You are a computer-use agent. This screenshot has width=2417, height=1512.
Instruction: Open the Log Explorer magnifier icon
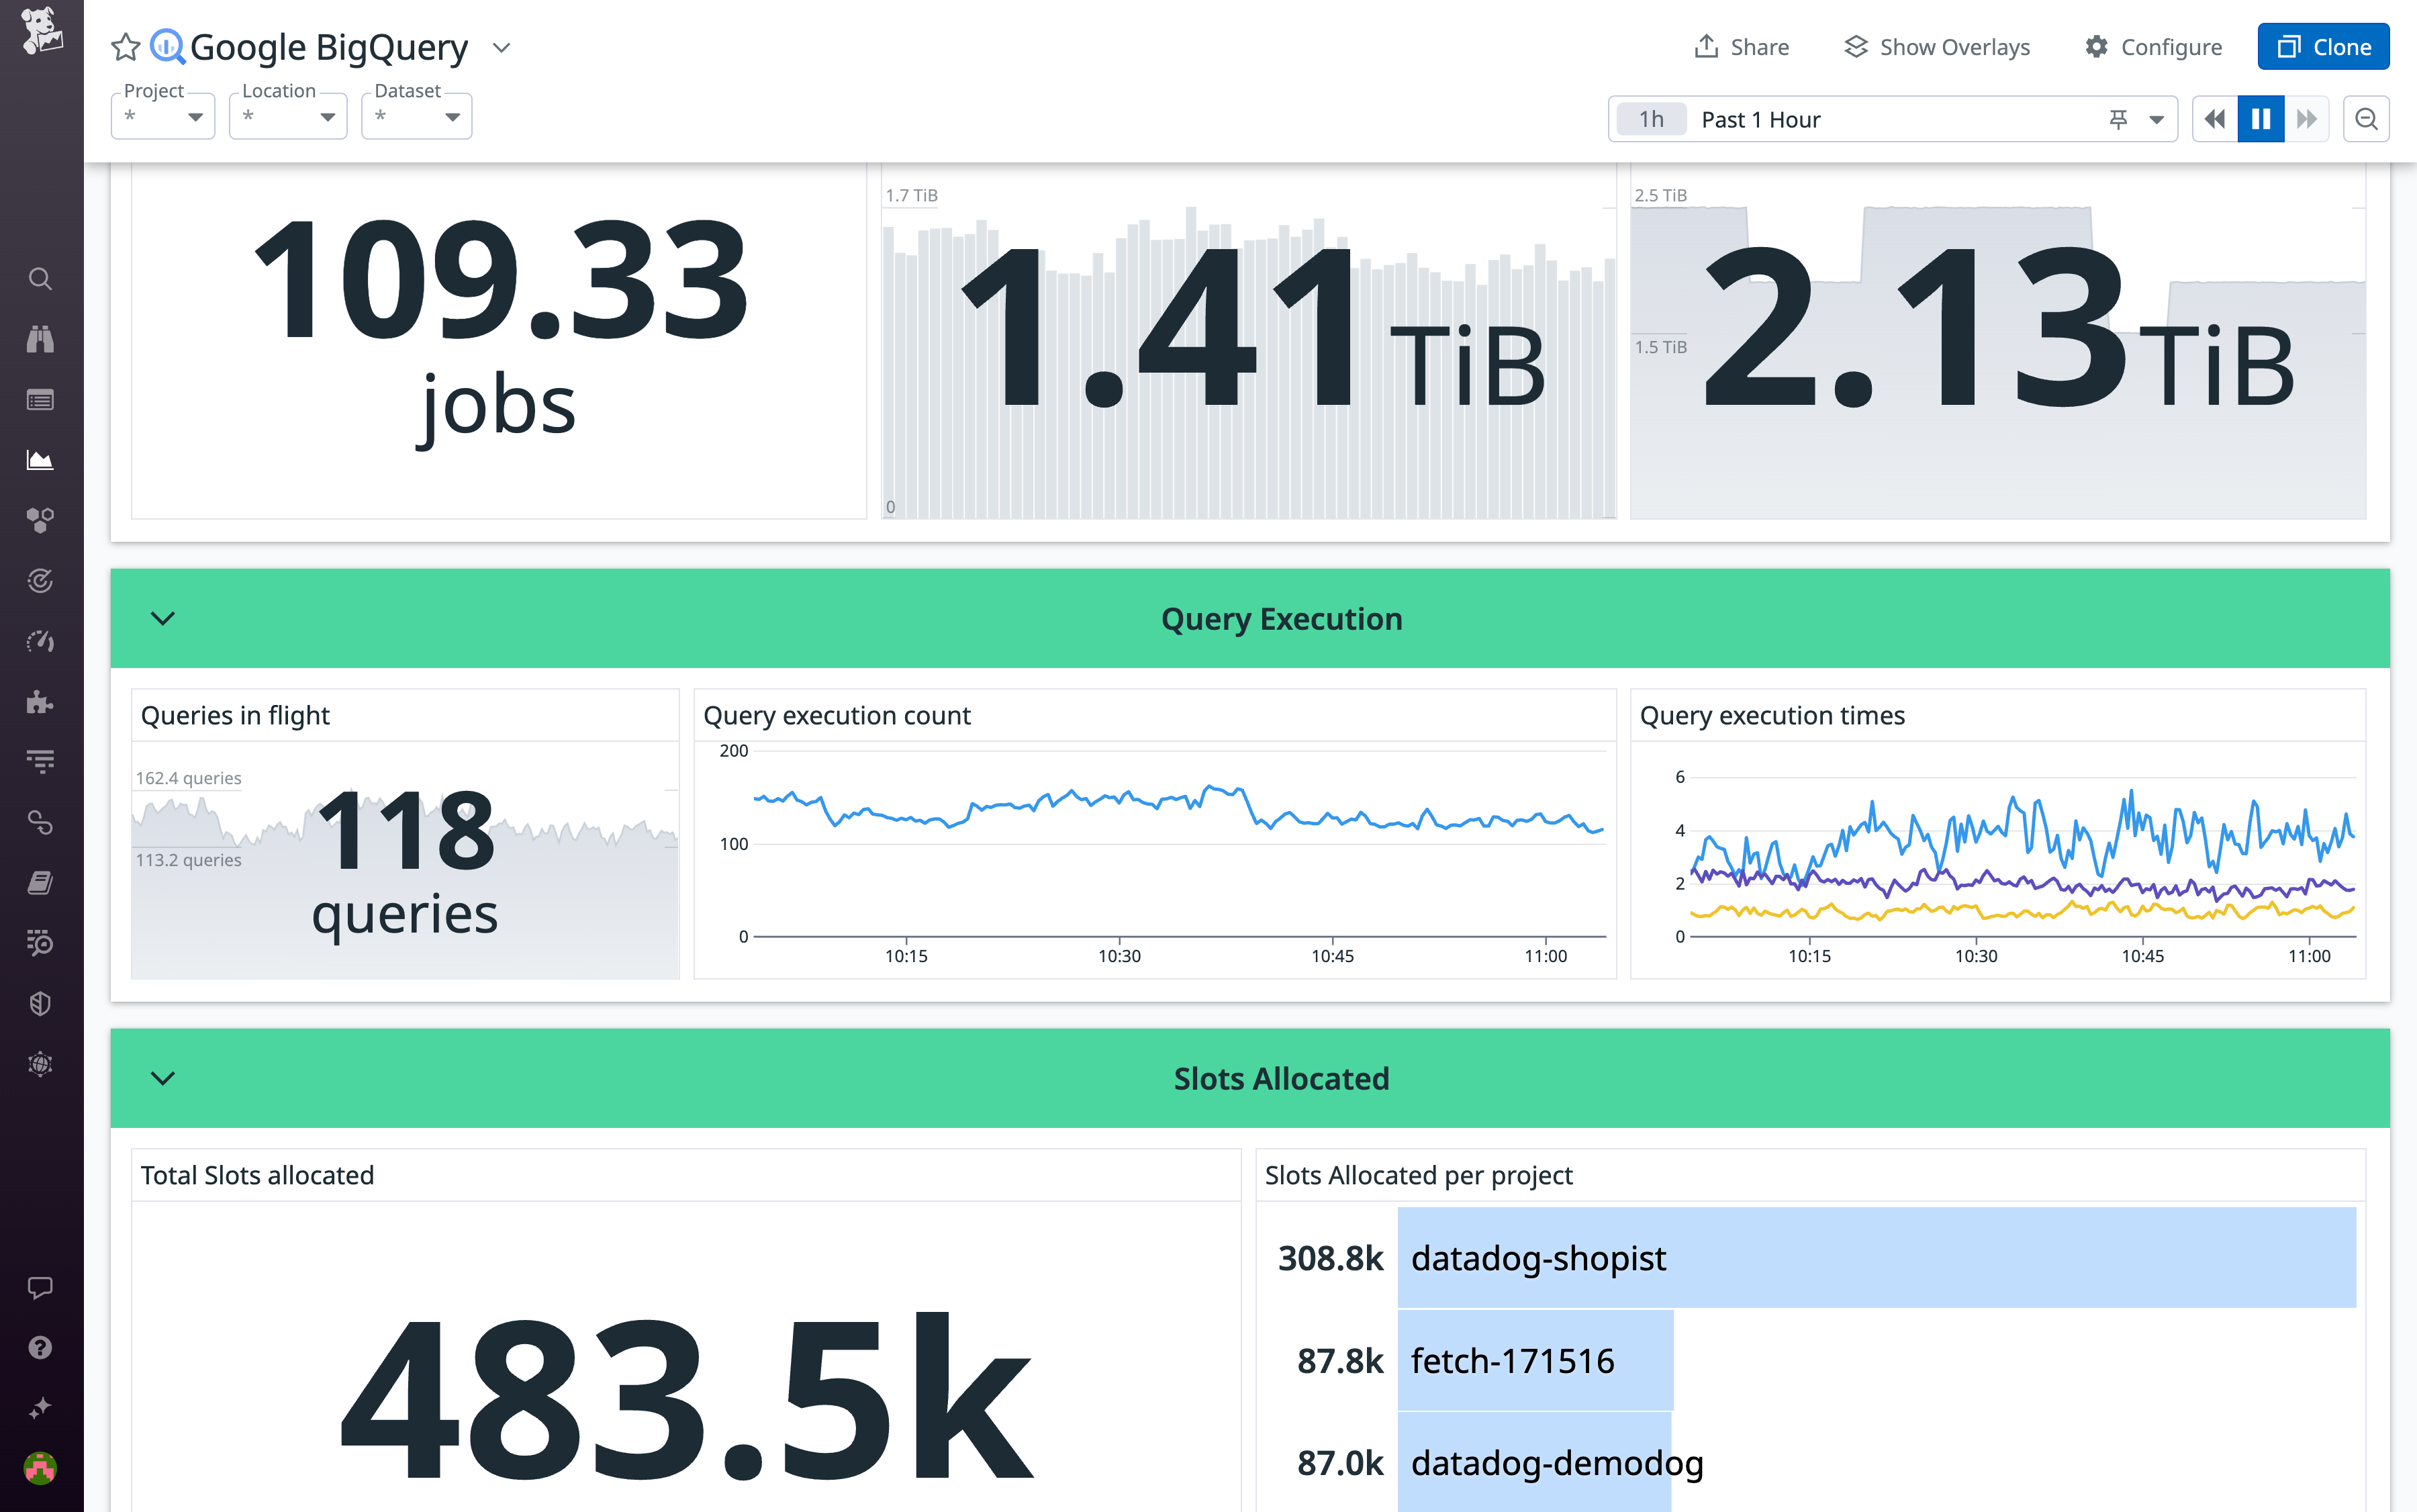(x=40, y=943)
